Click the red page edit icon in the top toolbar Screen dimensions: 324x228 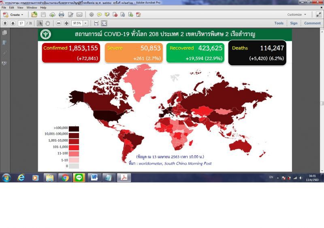(x=138, y=15)
